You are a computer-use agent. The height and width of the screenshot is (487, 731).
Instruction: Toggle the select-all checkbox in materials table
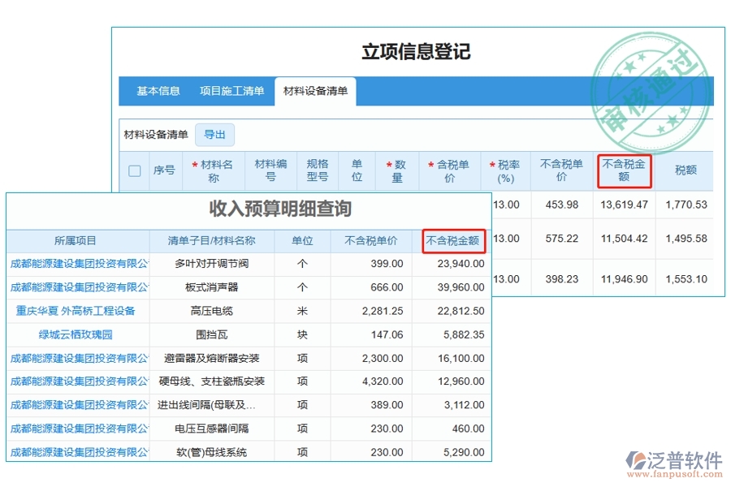pyautogui.click(x=135, y=170)
